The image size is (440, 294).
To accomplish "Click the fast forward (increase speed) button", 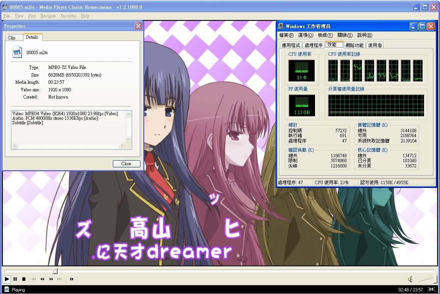I will coord(51,279).
